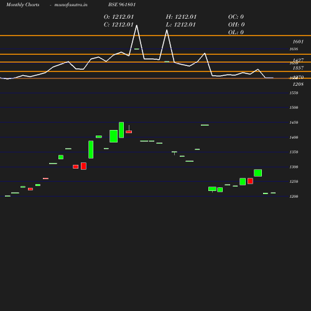
Task: Click the second-highest peak of the white line
Action: click(167, 30)
